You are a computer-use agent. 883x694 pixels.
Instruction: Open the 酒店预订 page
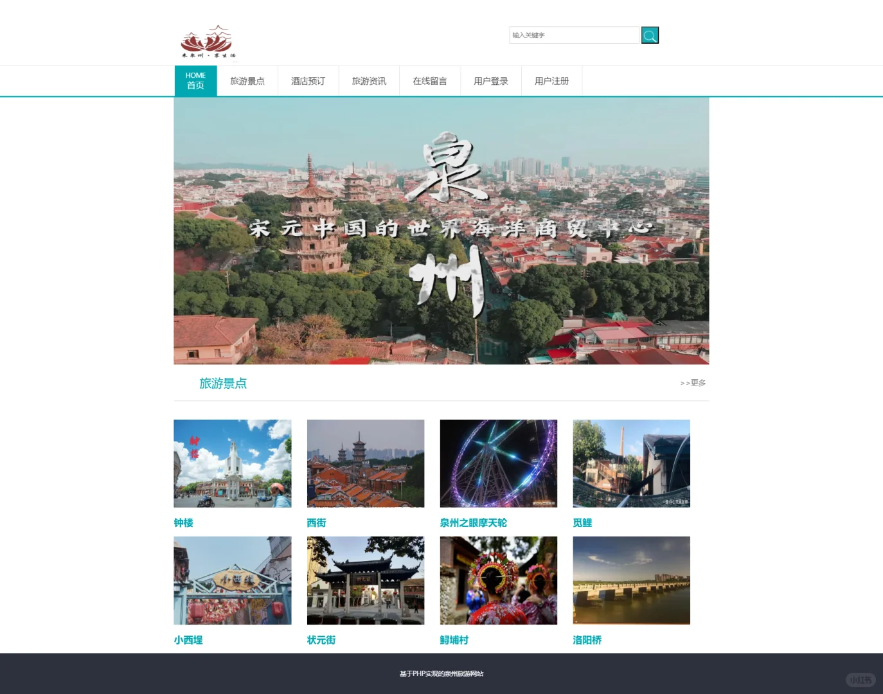[307, 80]
